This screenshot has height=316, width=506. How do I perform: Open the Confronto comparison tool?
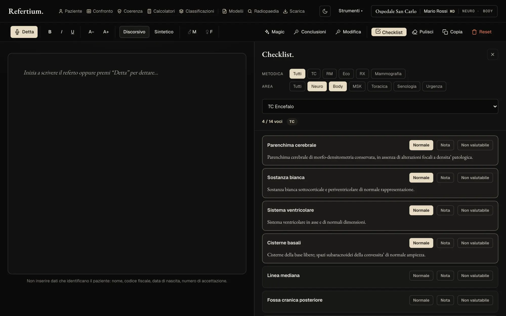click(100, 11)
